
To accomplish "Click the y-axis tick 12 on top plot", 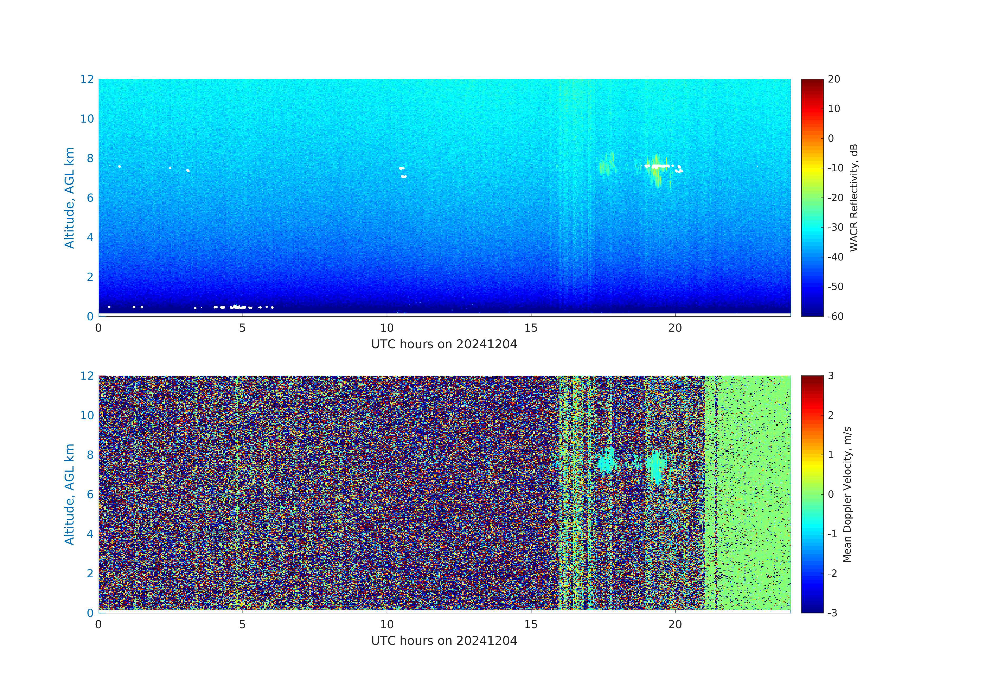I will point(87,79).
